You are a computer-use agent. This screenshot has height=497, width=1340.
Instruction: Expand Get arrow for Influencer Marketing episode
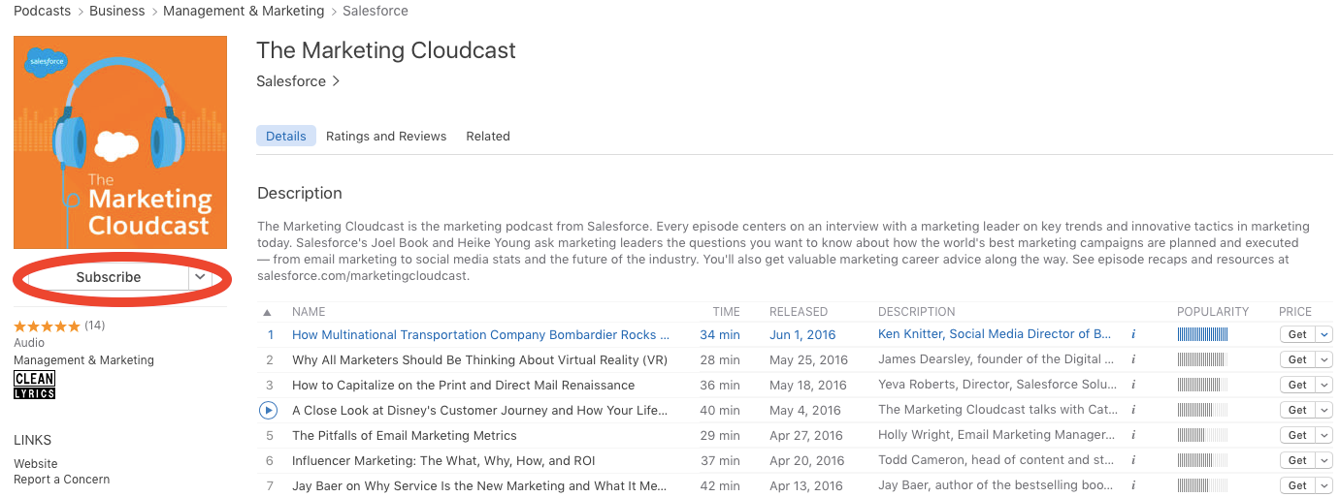(1324, 460)
